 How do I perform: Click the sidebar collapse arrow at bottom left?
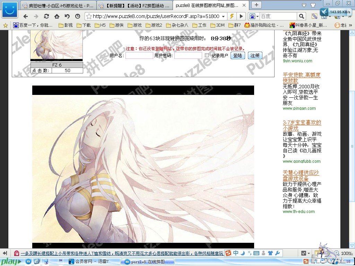(5, 253)
